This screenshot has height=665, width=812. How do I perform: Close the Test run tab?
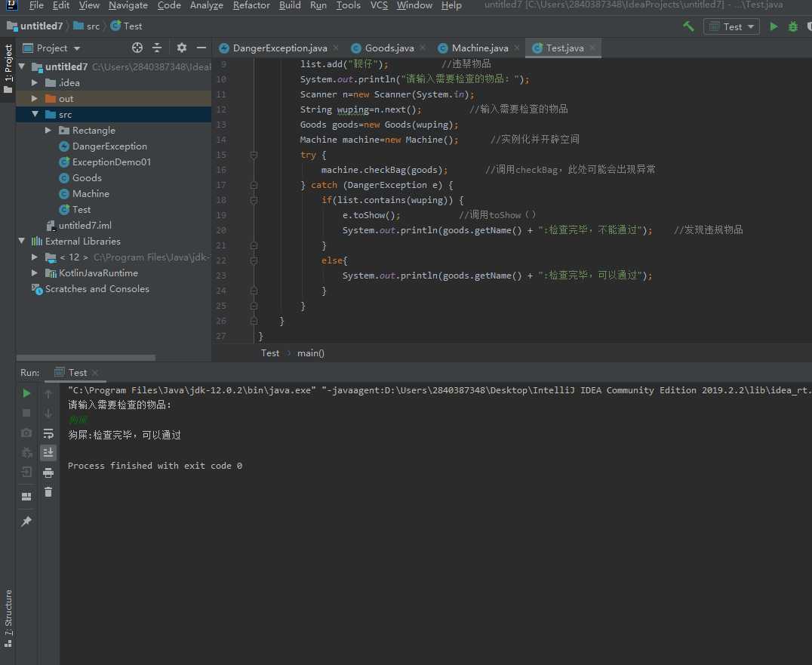[95, 373]
